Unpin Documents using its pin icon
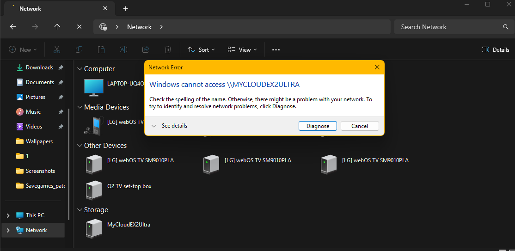 click(x=61, y=82)
